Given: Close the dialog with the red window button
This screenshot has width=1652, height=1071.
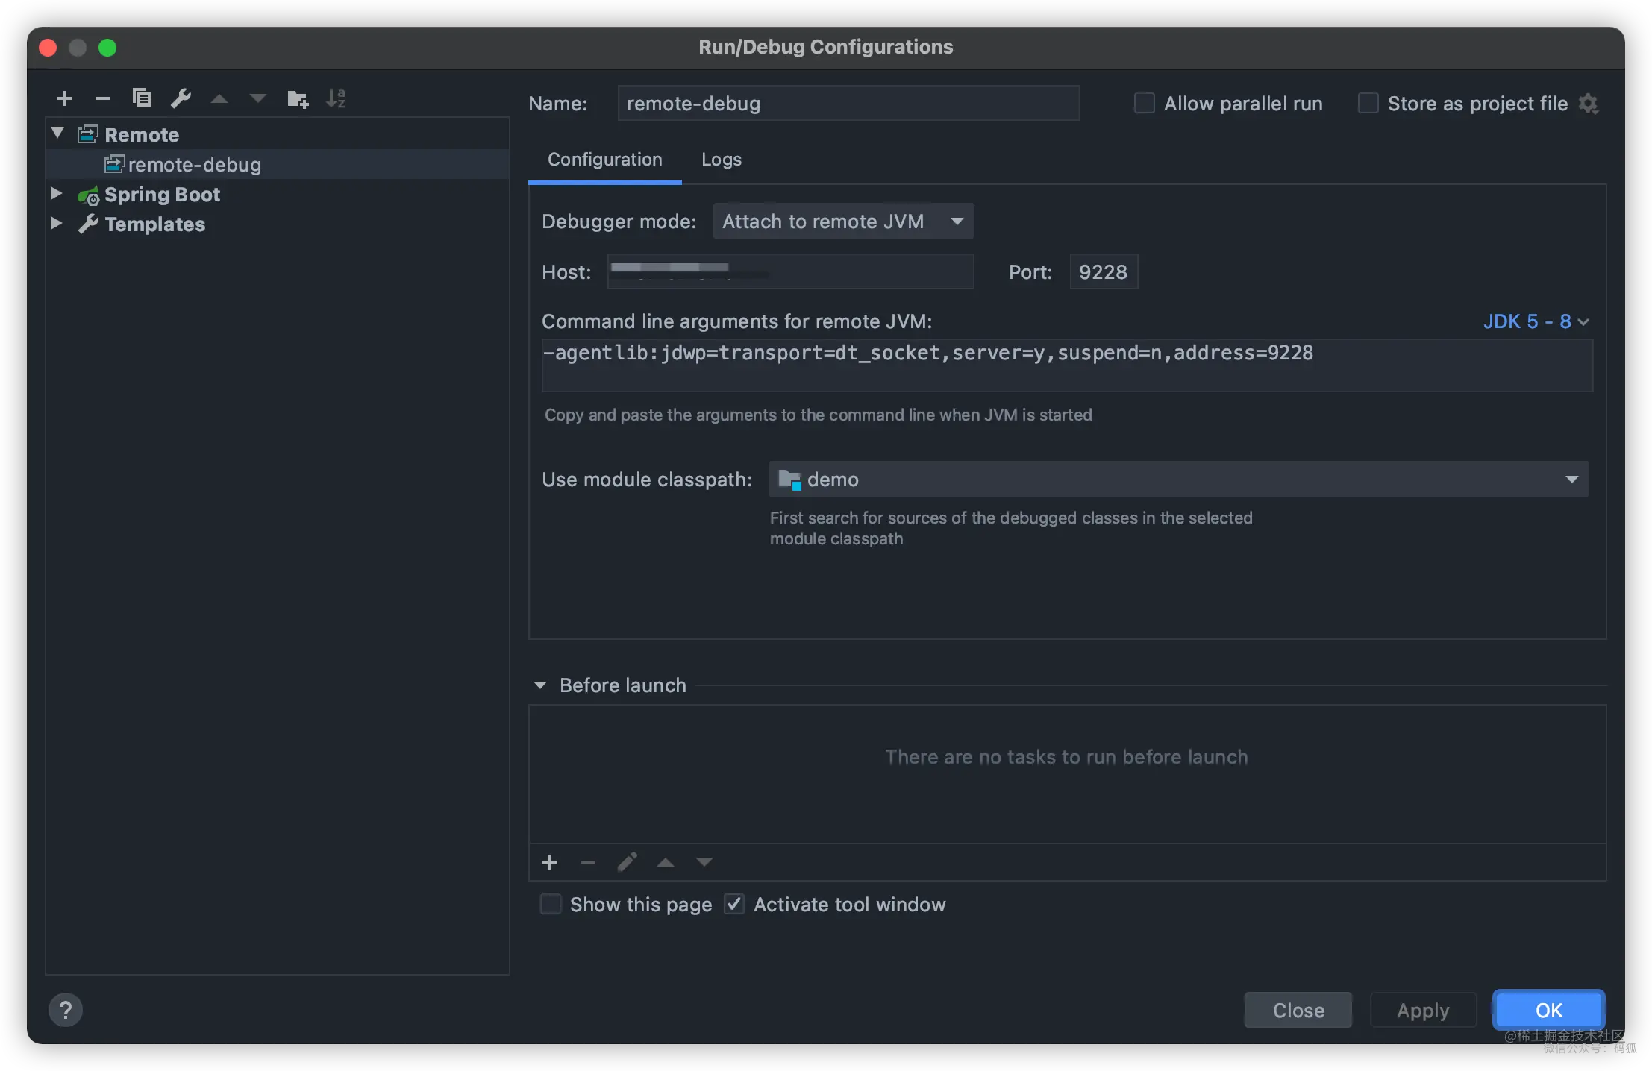Looking at the screenshot, I should pyautogui.click(x=48, y=48).
